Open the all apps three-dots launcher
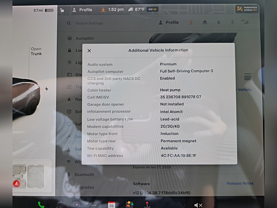The width and height of the screenshot is (277, 208). [94, 205]
